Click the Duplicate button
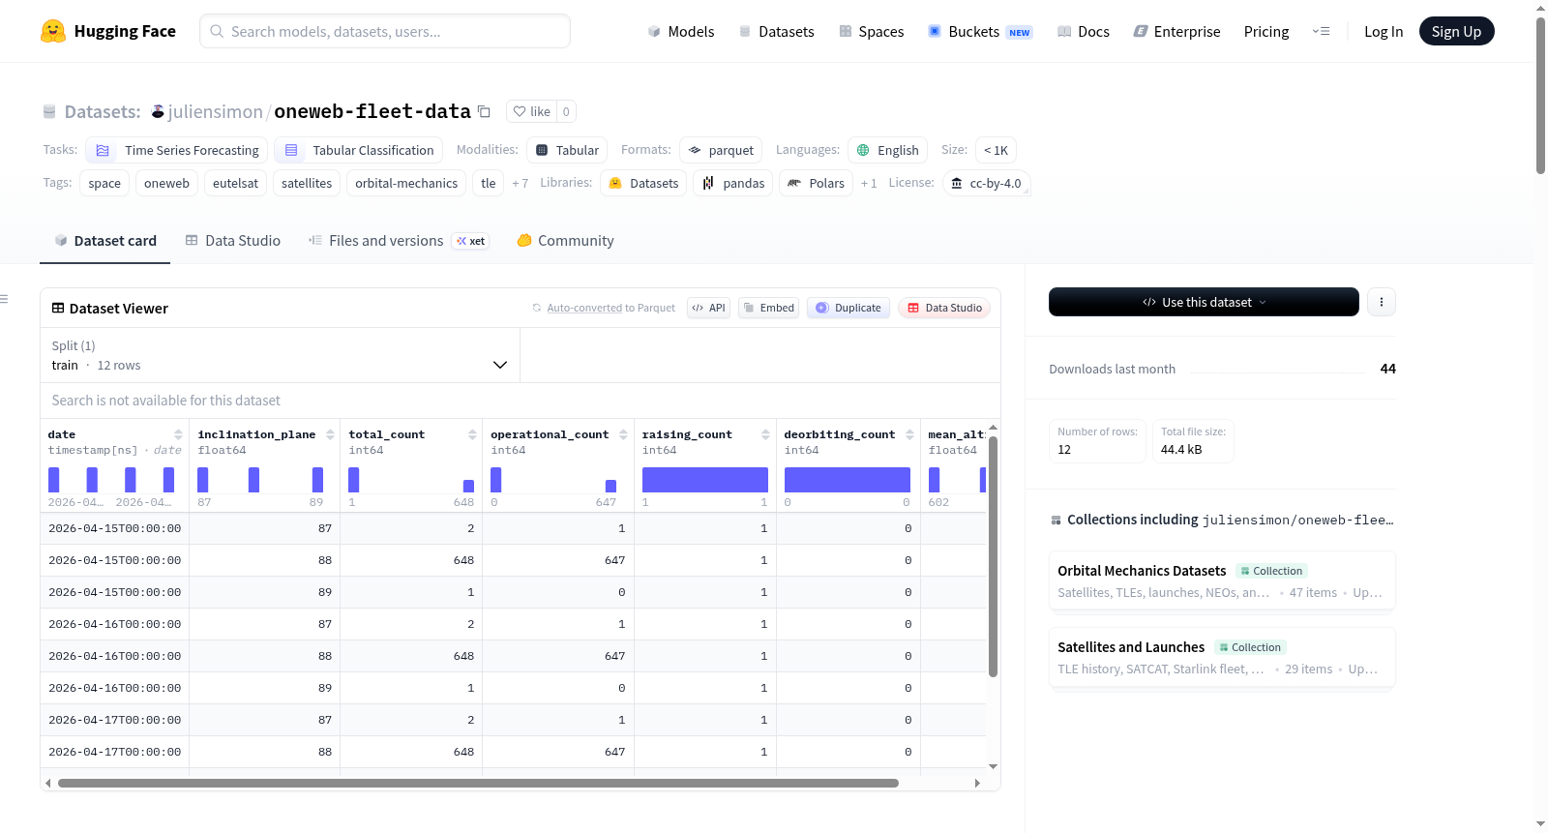The image size is (1548, 833). point(848,308)
